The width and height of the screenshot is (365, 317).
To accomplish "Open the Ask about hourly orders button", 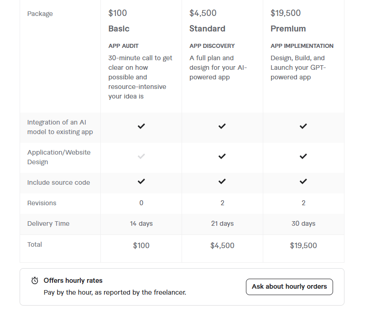I will [x=289, y=287].
